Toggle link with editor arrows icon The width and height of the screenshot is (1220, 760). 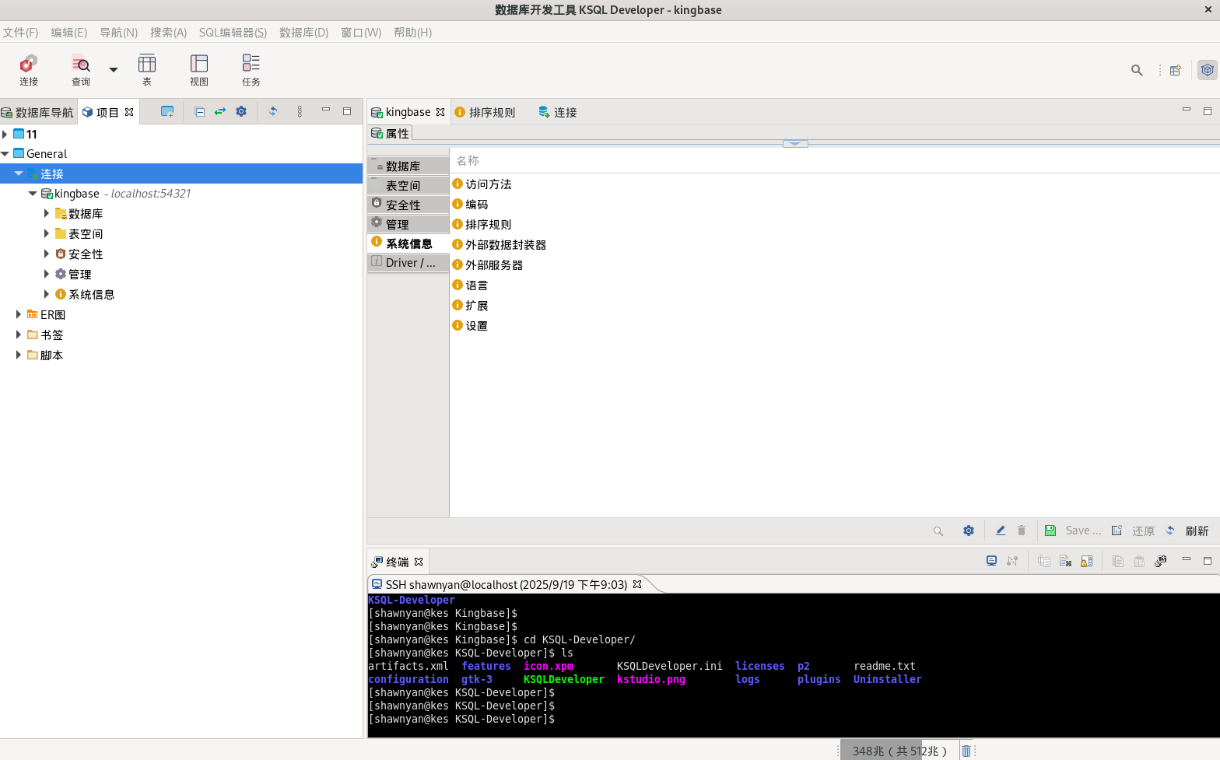[x=220, y=111]
